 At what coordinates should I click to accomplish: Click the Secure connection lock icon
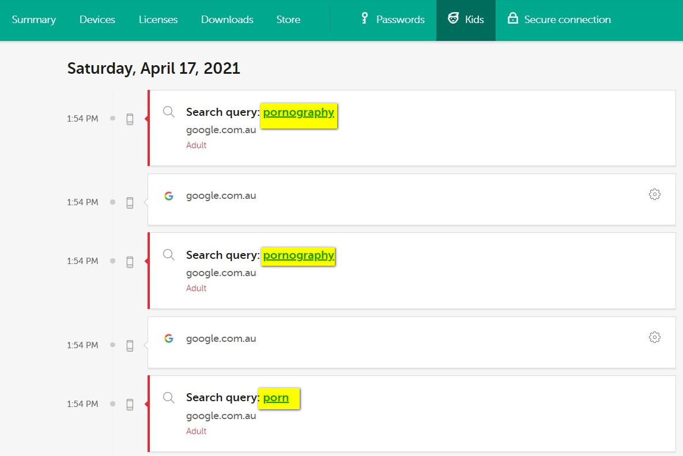pyautogui.click(x=512, y=19)
